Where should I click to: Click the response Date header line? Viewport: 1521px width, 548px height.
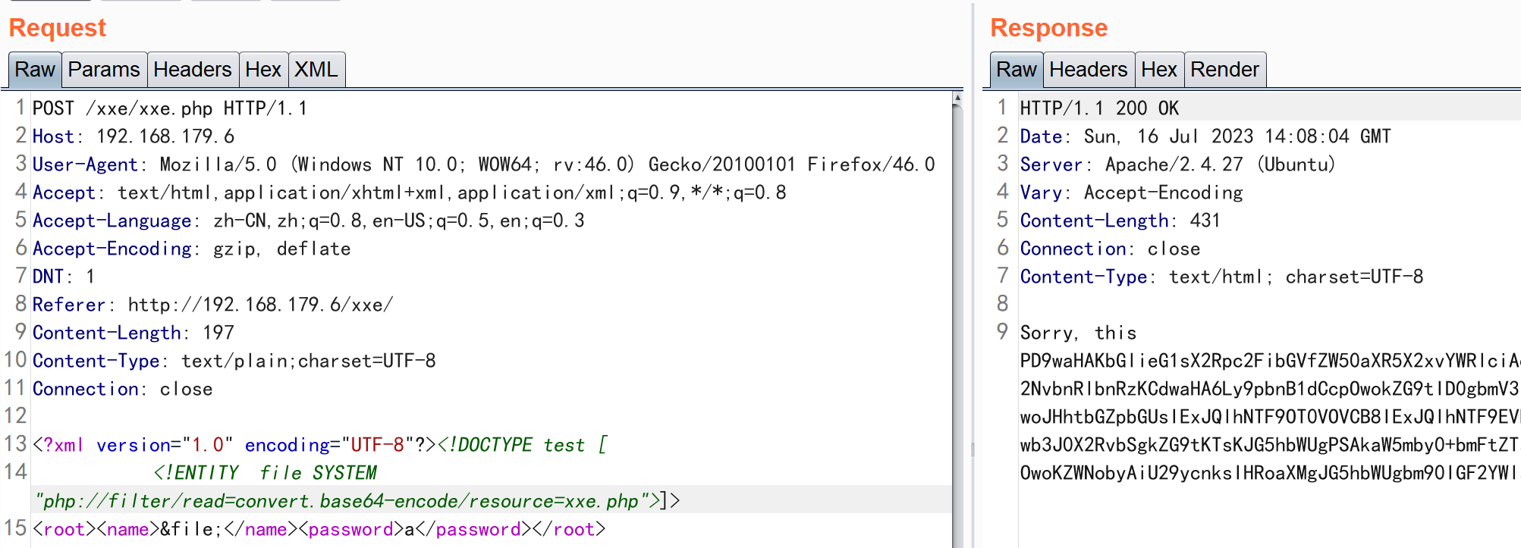coord(1205,136)
